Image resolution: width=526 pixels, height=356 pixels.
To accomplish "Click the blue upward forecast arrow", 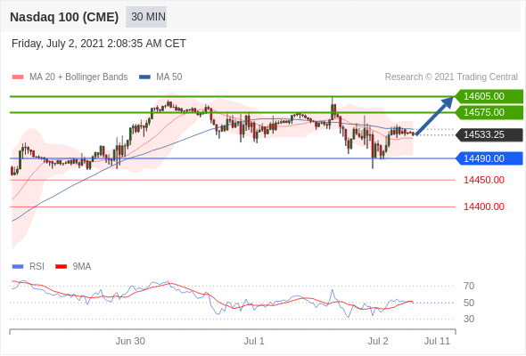I will tap(435, 116).
